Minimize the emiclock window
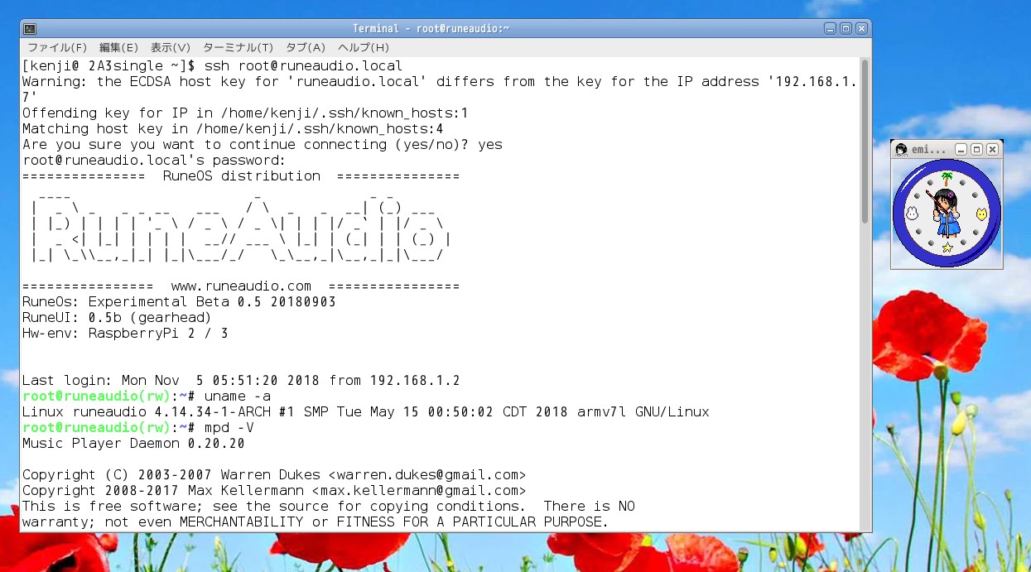 961,150
